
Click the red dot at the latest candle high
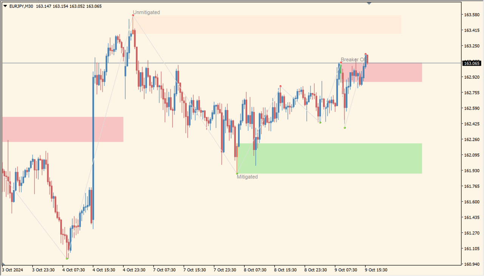pos(366,54)
